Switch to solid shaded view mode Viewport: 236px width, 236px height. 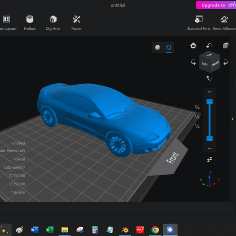(158, 47)
